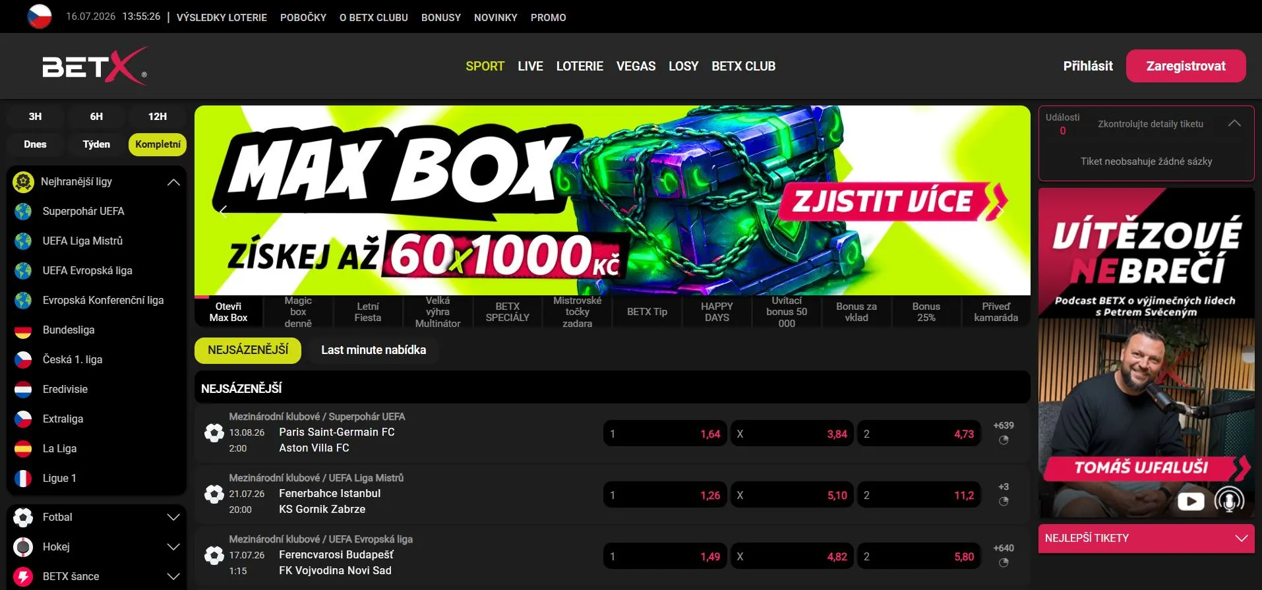Click the puck icon beside Hokej

tap(23, 547)
